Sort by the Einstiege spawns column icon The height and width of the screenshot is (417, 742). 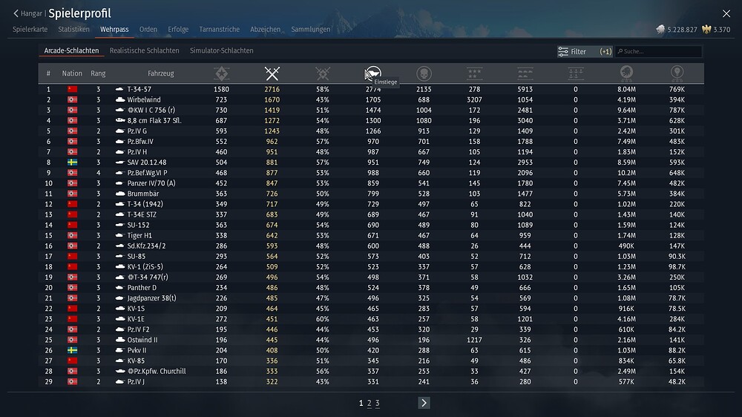pos(373,73)
